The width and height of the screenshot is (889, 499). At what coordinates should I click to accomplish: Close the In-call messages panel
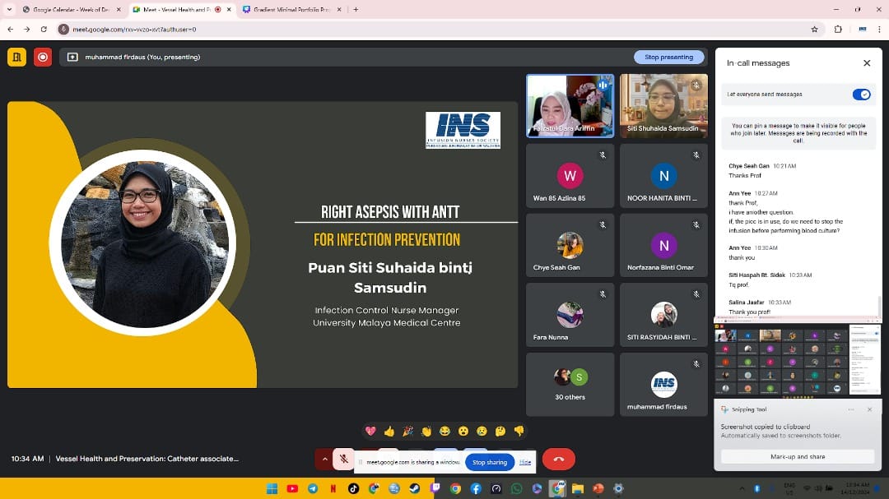pos(866,63)
